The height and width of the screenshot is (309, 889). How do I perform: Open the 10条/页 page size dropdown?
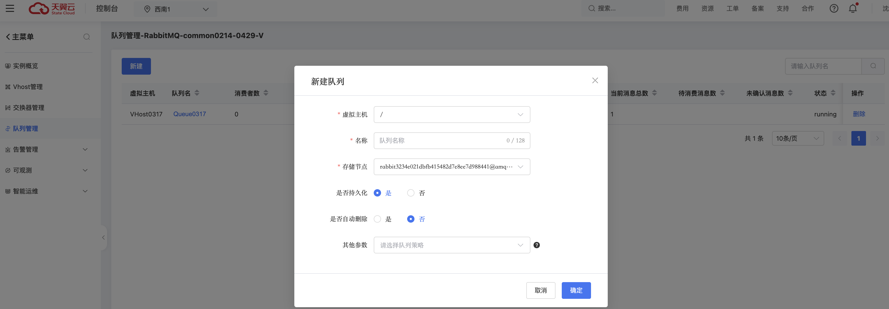click(x=798, y=138)
